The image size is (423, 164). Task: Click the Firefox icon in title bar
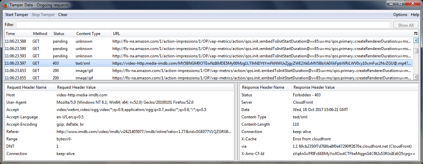(x=5, y=5)
